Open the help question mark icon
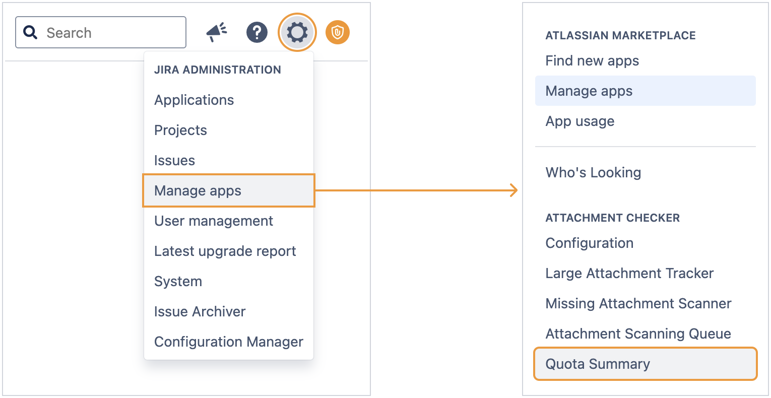This screenshot has width=771, height=398. (x=257, y=33)
